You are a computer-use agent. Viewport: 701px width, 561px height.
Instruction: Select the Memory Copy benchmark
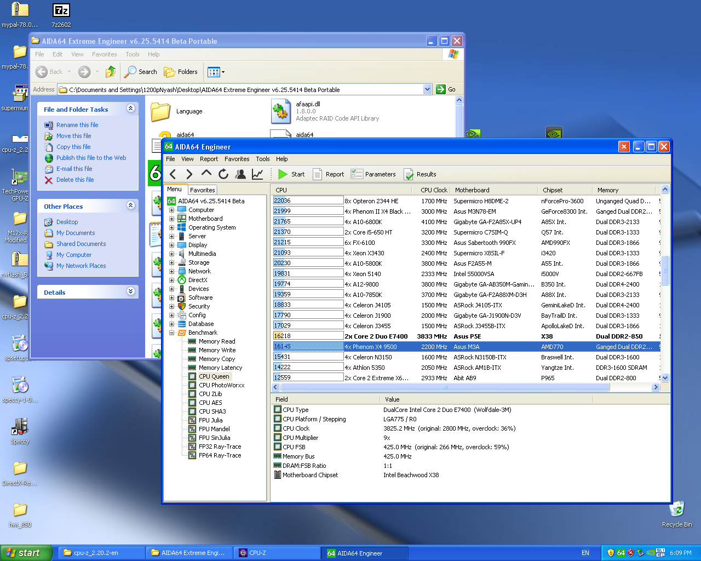click(217, 359)
